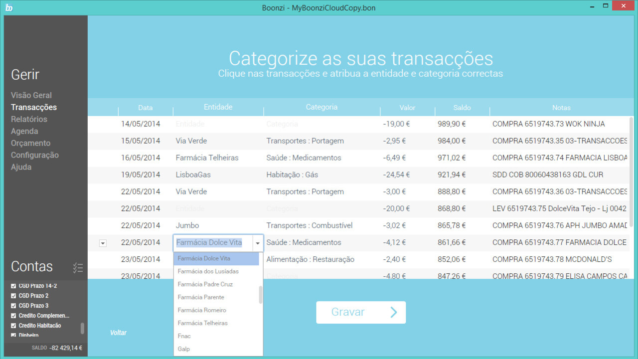The width and height of the screenshot is (638, 359).
Task: Maximize the Boonzi window
Action: point(606,6)
